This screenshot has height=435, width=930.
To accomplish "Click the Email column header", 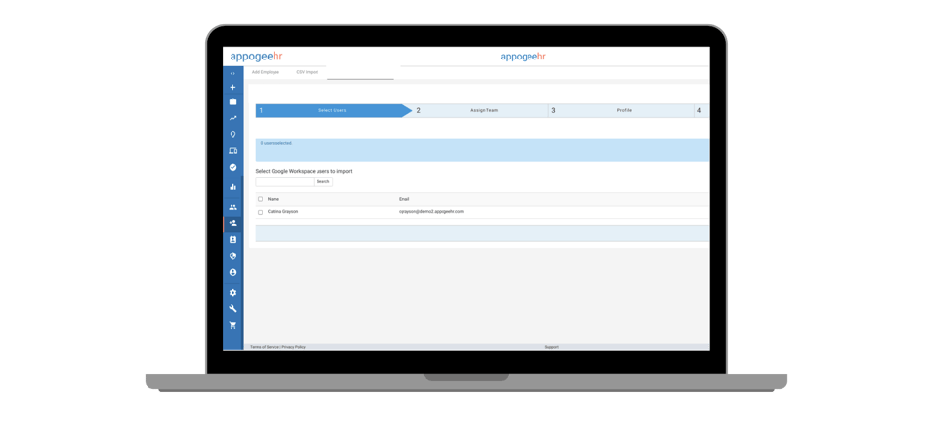I will [403, 199].
